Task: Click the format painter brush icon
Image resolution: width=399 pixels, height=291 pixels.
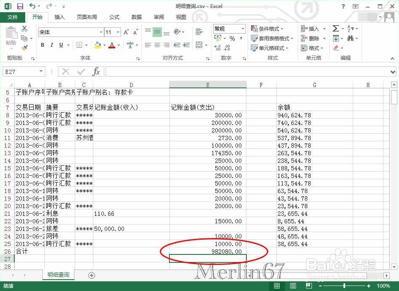Action: point(25,47)
